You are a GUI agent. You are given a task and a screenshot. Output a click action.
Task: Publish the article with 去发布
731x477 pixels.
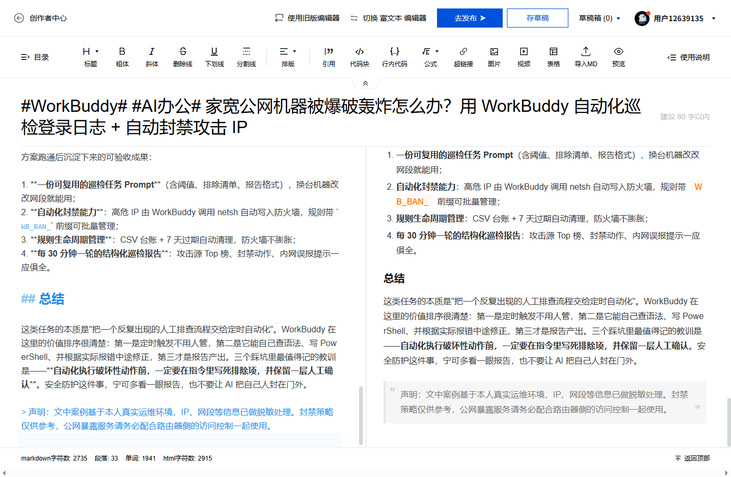470,18
